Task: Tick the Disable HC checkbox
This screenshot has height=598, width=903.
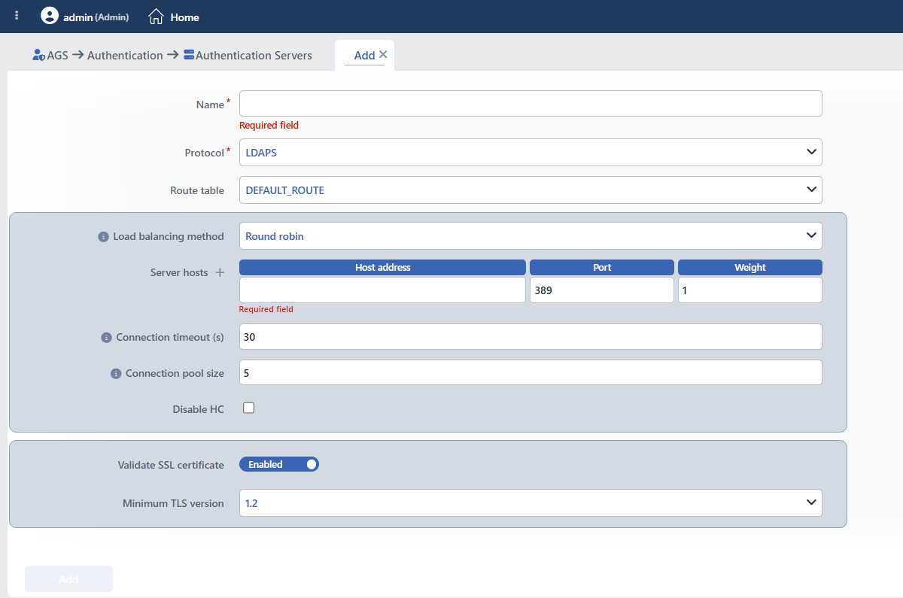Action: [249, 408]
